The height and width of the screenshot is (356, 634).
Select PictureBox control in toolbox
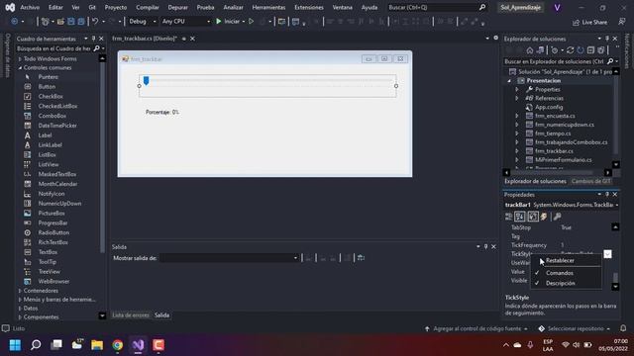pos(52,214)
